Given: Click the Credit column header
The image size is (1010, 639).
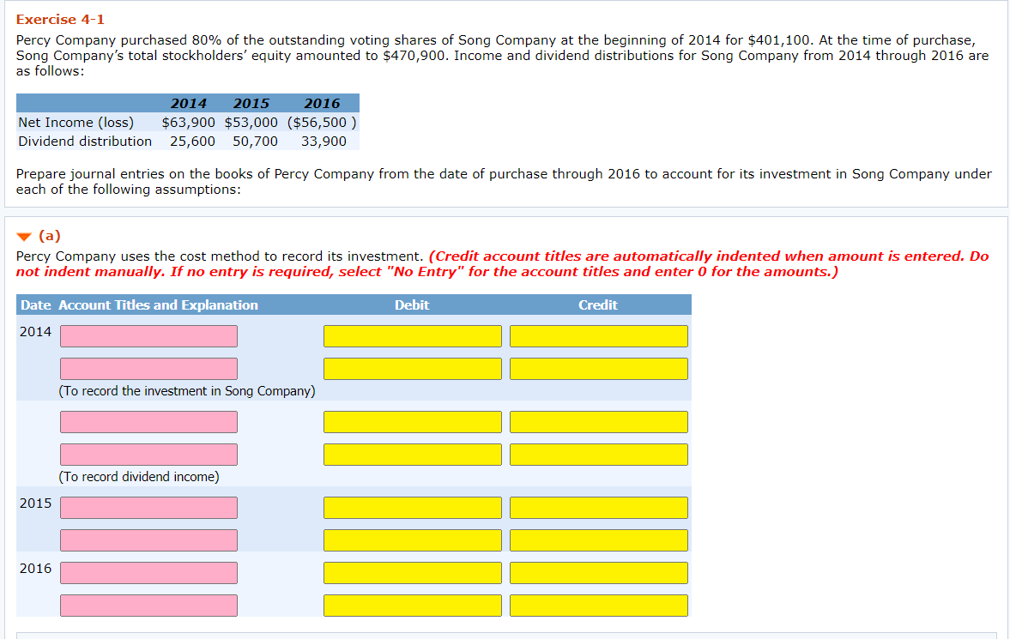Looking at the screenshot, I should (598, 304).
